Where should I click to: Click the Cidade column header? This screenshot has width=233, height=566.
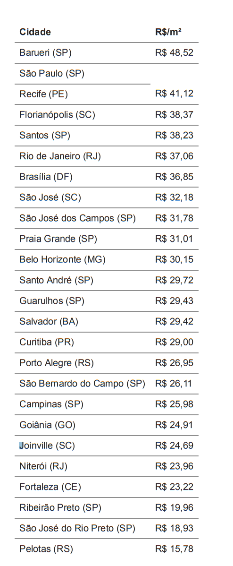pos(35,32)
